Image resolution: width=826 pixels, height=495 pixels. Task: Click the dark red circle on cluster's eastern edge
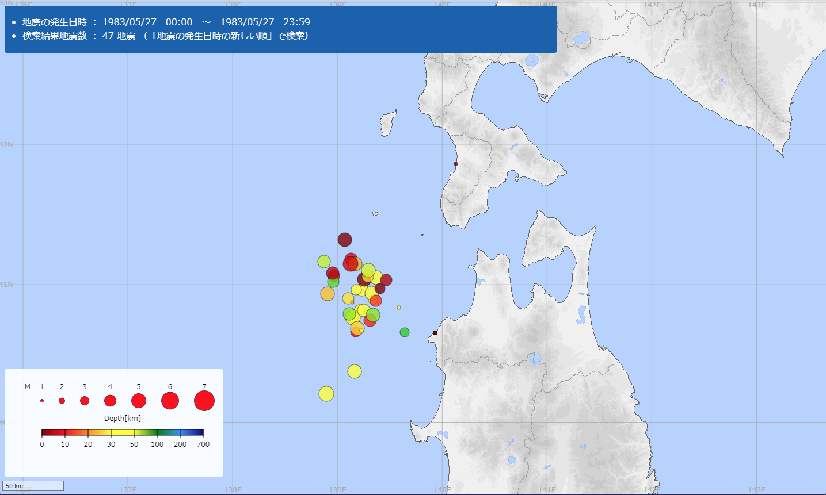pyautogui.click(x=386, y=280)
